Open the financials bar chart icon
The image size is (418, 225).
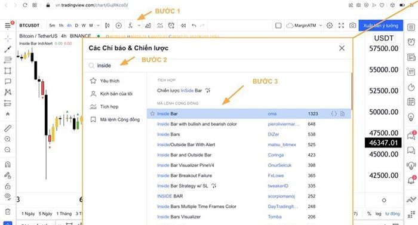[x=148, y=26]
